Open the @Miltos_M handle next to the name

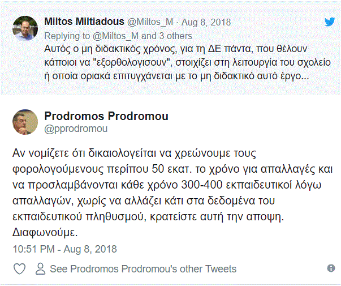coord(150,22)
